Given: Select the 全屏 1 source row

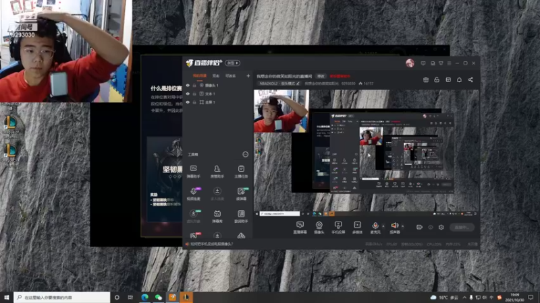Looking at the screenshot, I should point(217,102).
